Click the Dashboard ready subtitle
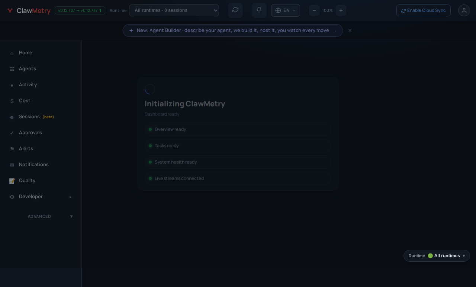The height and width of the screenshot is (287, 476). click(162, 114)
